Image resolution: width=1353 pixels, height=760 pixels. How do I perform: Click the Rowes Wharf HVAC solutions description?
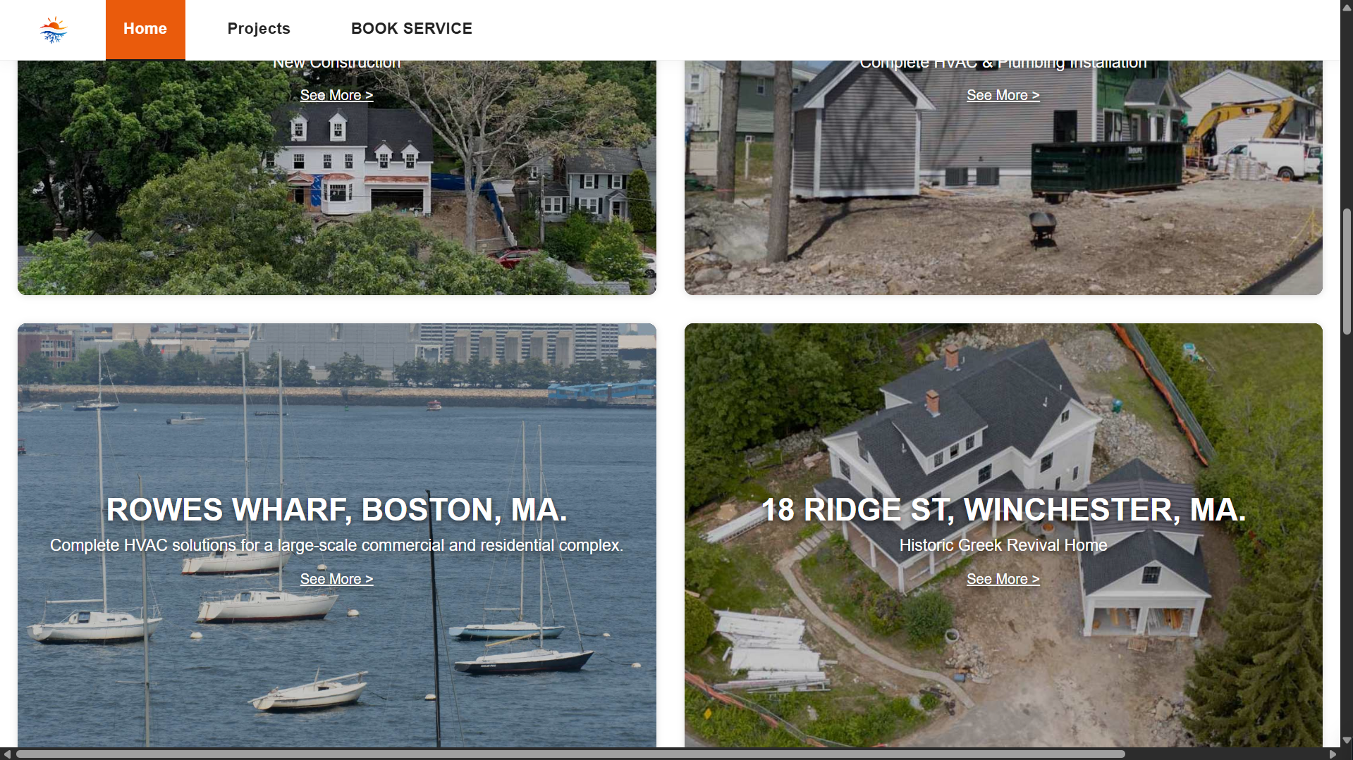336,545
